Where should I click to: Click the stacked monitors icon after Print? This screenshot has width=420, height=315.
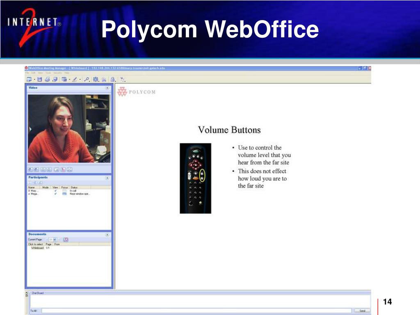pos(55,79)
